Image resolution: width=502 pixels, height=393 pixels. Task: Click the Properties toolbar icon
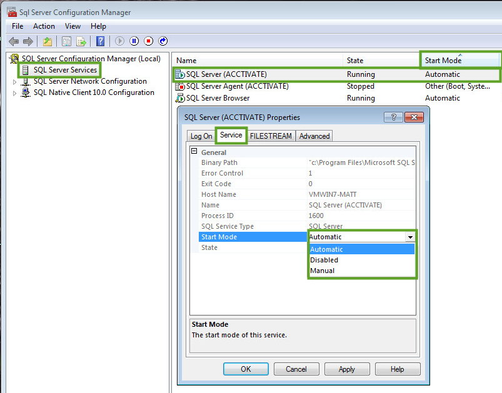(x=67, y=41)
